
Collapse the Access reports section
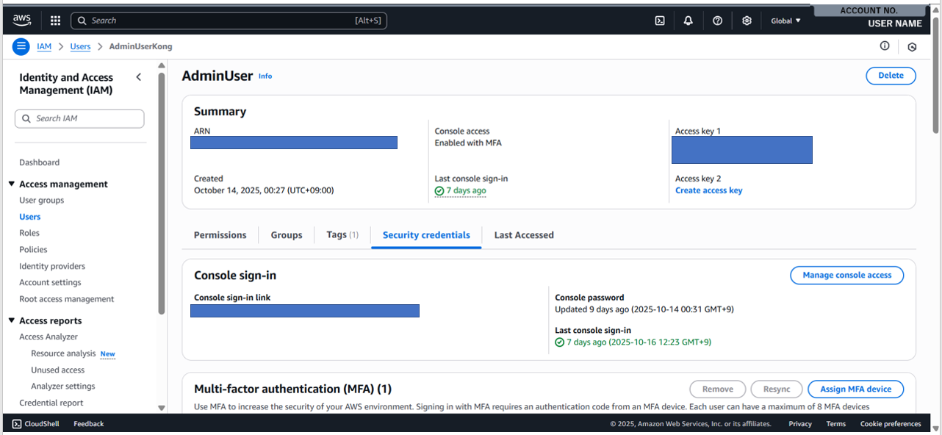12,321
